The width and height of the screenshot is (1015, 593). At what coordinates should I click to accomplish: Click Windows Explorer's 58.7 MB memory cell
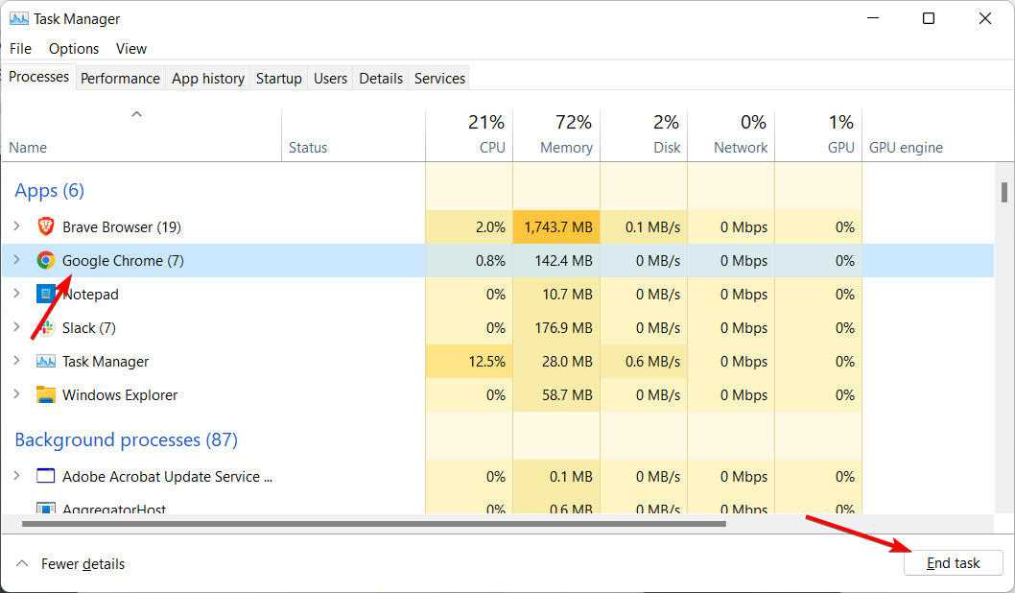556,395
